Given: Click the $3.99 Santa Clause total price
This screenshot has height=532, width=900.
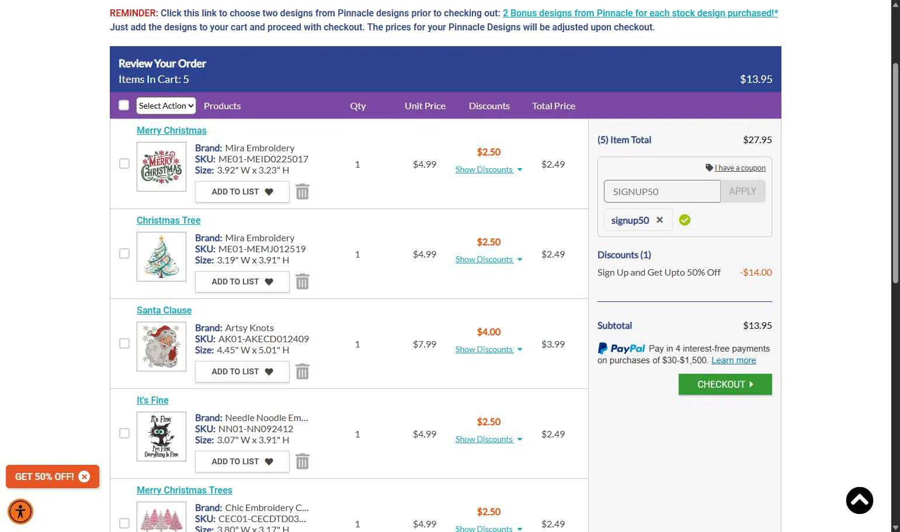Looking at the screenshot, I should point(553,344).
